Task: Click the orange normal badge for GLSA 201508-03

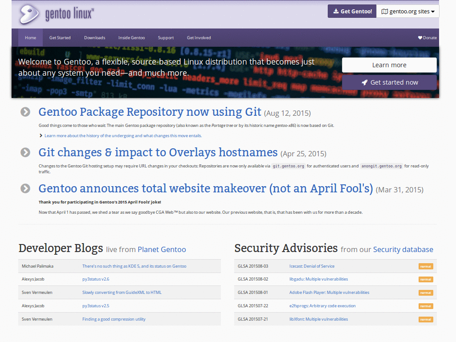Action: (426, 266)
